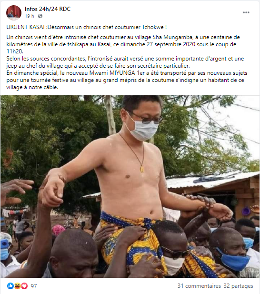Open the three-dot post options menu
Viewport: 260px width, 294px height.
pyautogui.click(x=246, y=12)
